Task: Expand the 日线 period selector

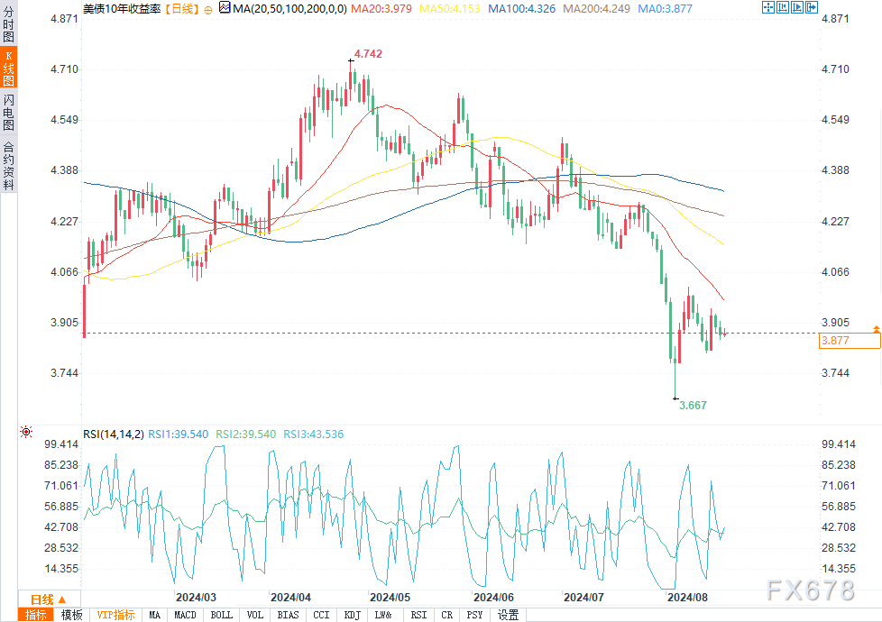Action: tap(49, 599)
